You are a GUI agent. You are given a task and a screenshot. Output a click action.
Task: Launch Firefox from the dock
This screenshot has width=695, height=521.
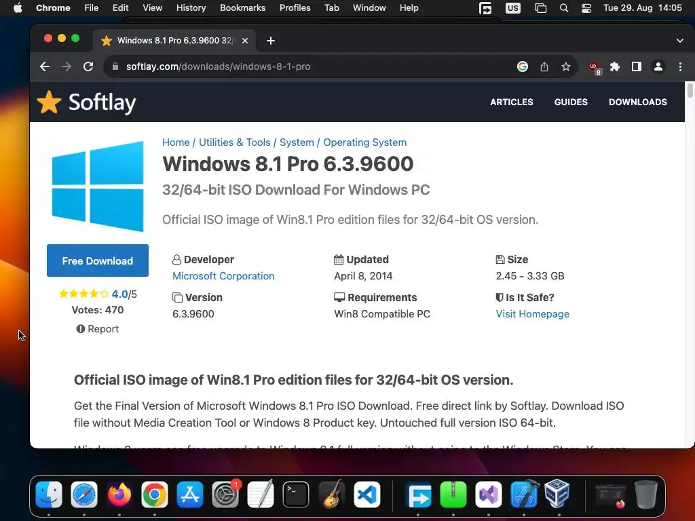coord(119,495)
